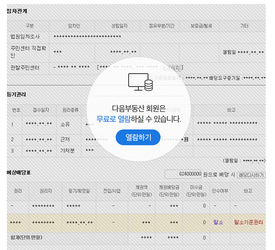Click the 예상배당표 section heading
Screen dimensions: 275x250
pyautogui.click(x=19, y=172)
